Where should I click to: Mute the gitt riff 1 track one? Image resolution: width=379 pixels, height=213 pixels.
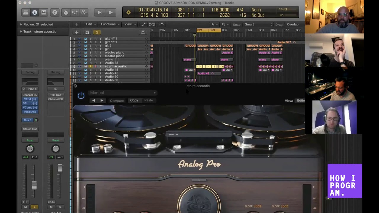(x=86, y=39)
